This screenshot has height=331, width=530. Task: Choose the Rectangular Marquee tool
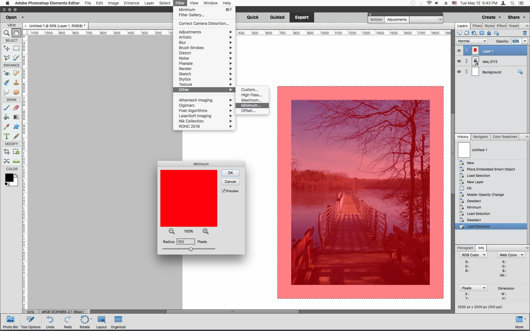pyautogui.click(x=16, y=48)
